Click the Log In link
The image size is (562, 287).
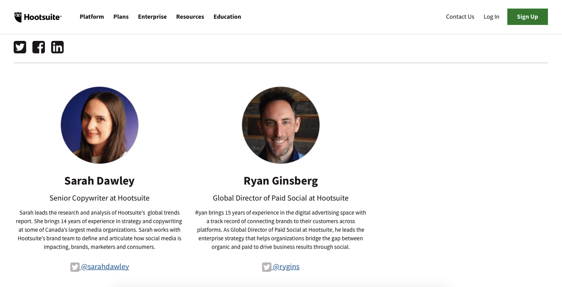491,17
